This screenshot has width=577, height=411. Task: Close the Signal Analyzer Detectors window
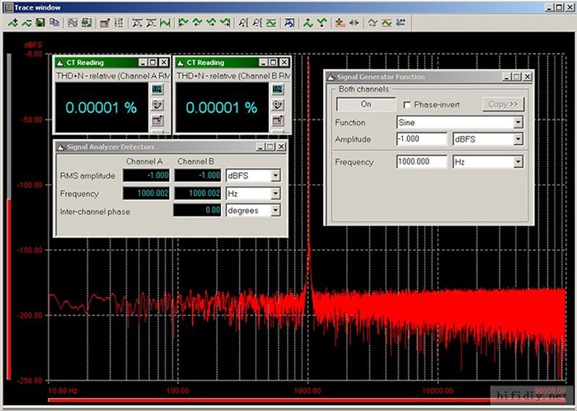point(281,147)
